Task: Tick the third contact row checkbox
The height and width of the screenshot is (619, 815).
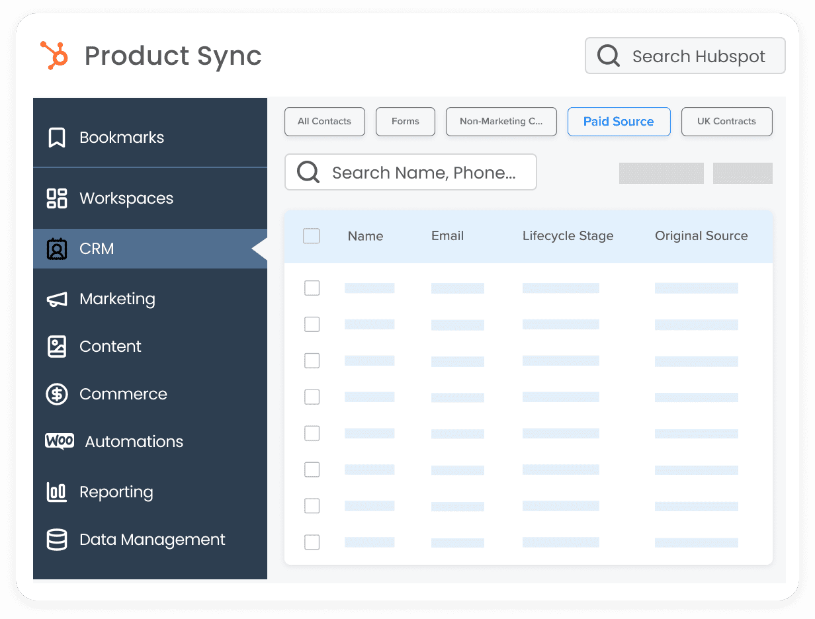Action: pyautogui.click(x=312, y=360)
